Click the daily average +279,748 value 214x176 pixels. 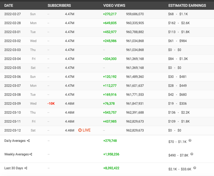(x=110, y=141)
